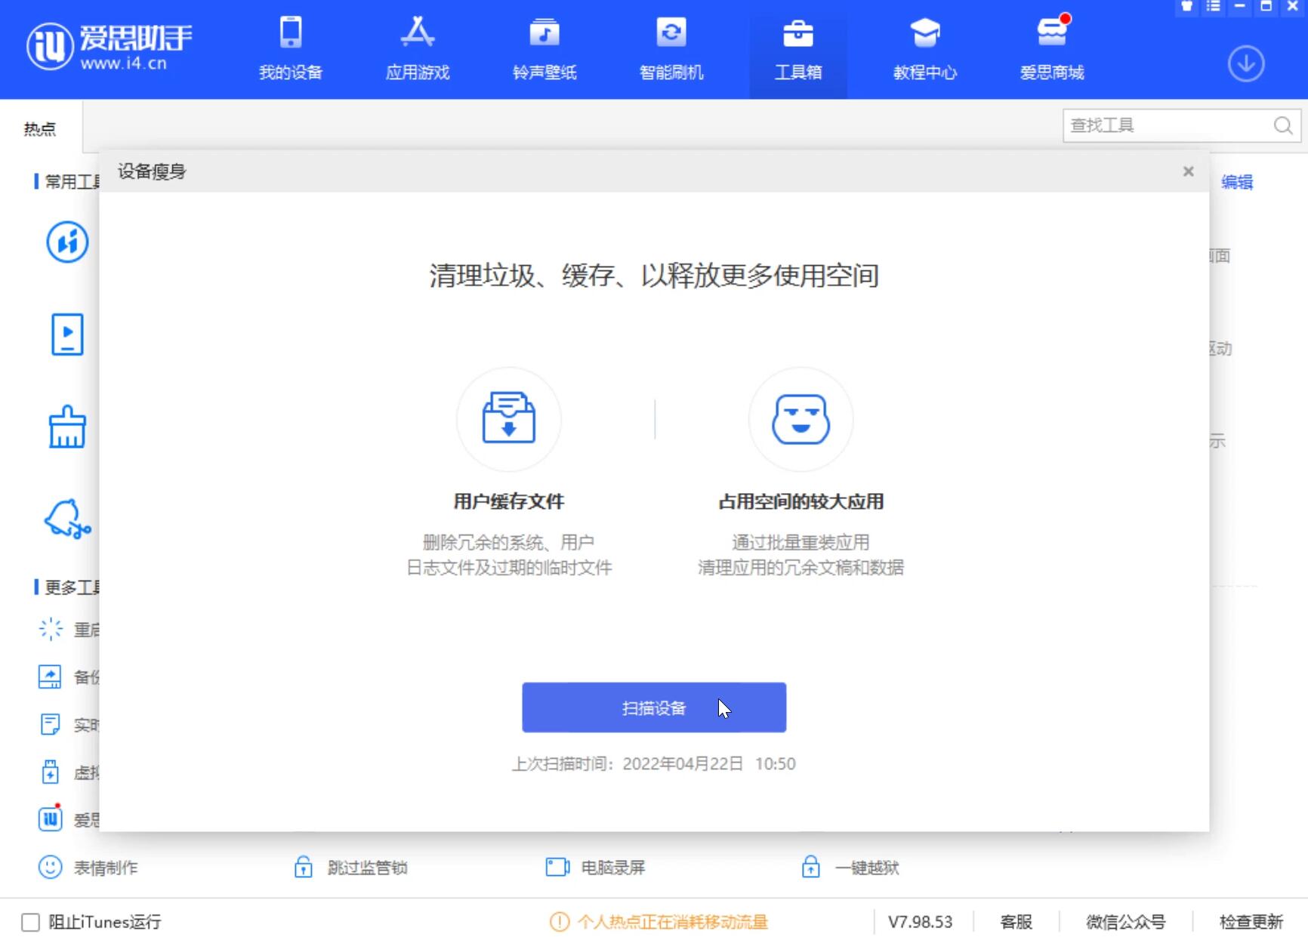Click the download manager arrow icon

click(1246, 64)
